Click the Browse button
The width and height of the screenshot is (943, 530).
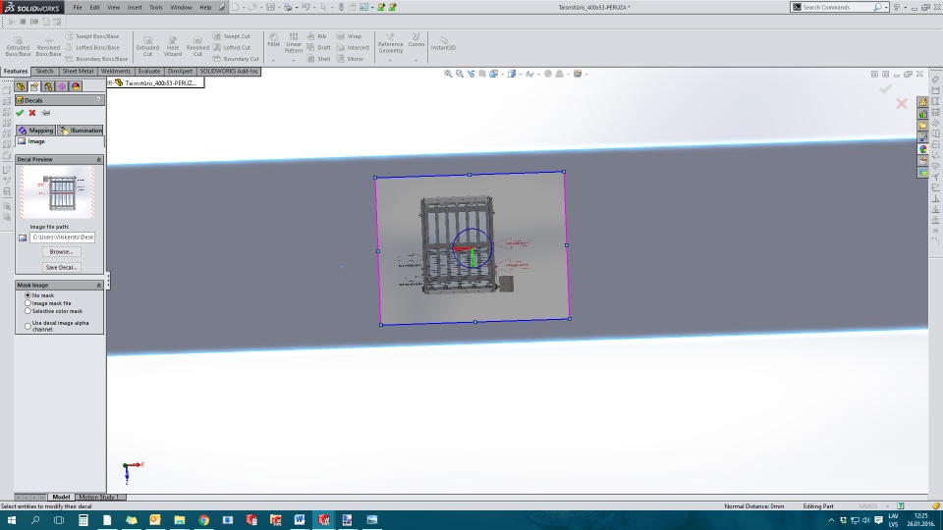[x=61, y=252]
